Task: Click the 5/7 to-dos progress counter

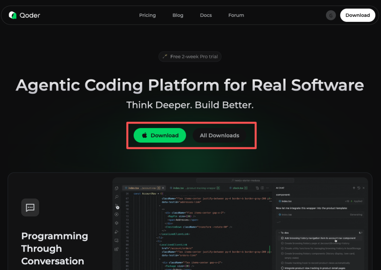Action: point(361,233)
